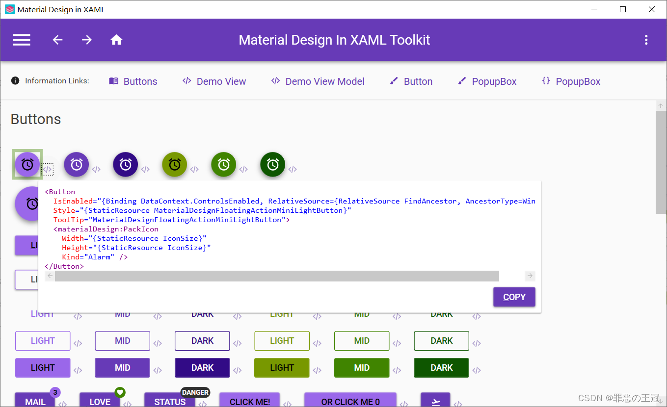Click the green filled MID button
This screenshot has height=407, width=667.
pos(362,368)
